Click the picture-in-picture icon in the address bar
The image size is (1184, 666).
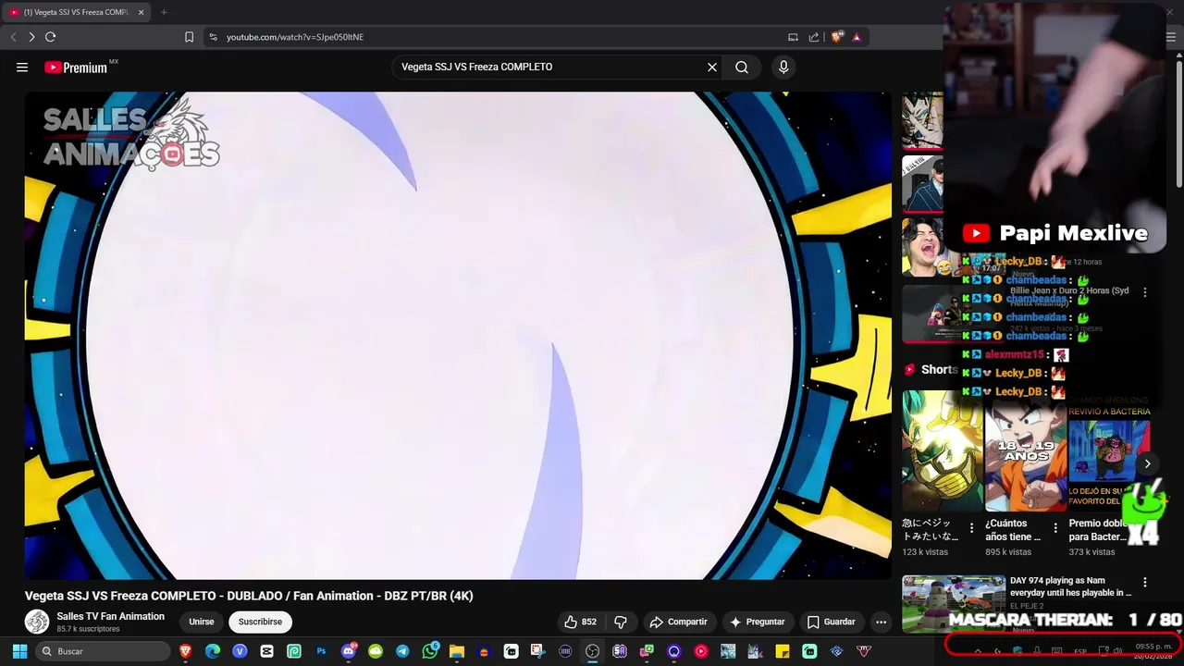(793, 37)
